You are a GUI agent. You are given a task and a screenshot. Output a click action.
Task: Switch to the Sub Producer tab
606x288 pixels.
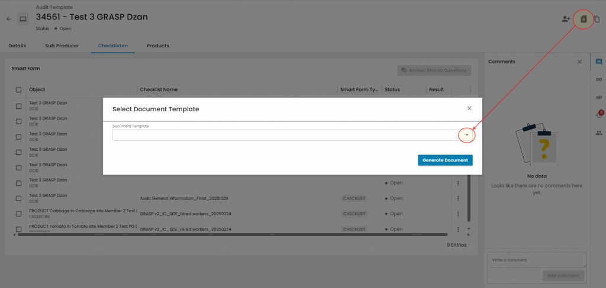pos(62,46)
